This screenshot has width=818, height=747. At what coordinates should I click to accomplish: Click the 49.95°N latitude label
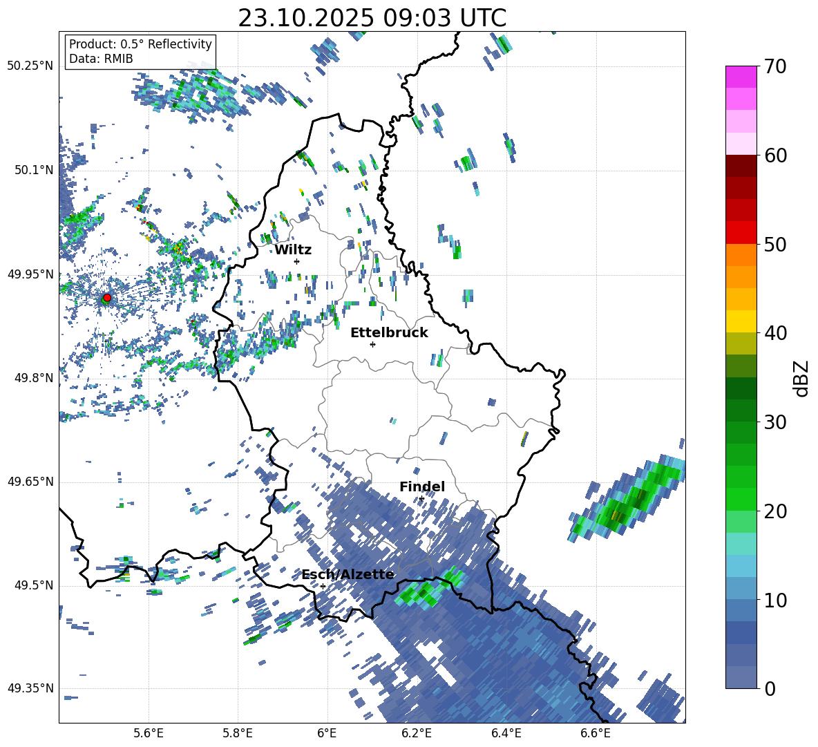tap(30, 274)
